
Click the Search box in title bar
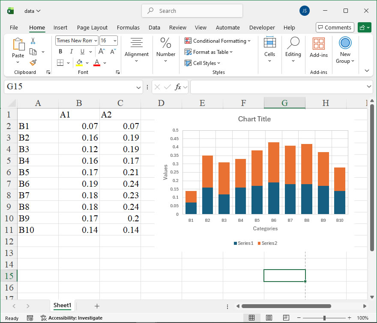[192, 11]
